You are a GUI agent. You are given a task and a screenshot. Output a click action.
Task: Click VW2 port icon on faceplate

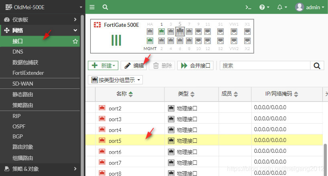click(234, 41)
